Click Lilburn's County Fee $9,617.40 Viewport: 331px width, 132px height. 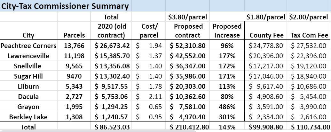tap(265, 86)
